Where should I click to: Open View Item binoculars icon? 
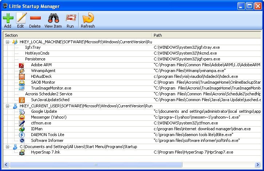[54, 18]
